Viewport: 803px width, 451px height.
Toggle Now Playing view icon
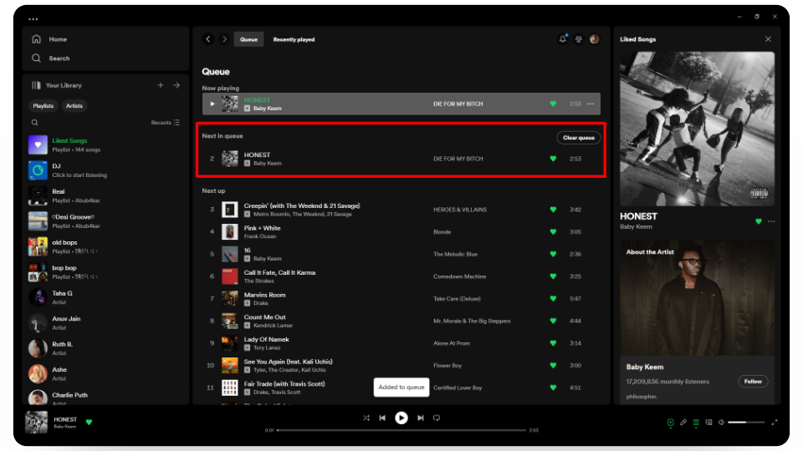point(670,423)
